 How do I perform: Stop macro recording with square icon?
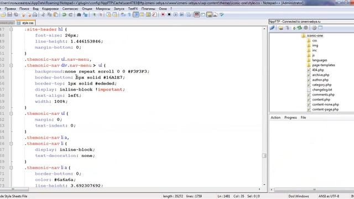(169, 15)
